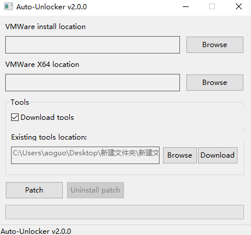This screenshot has width=251, height=235.
Task: Click the empty progress bar at bottom
Action: coord(125,212)
